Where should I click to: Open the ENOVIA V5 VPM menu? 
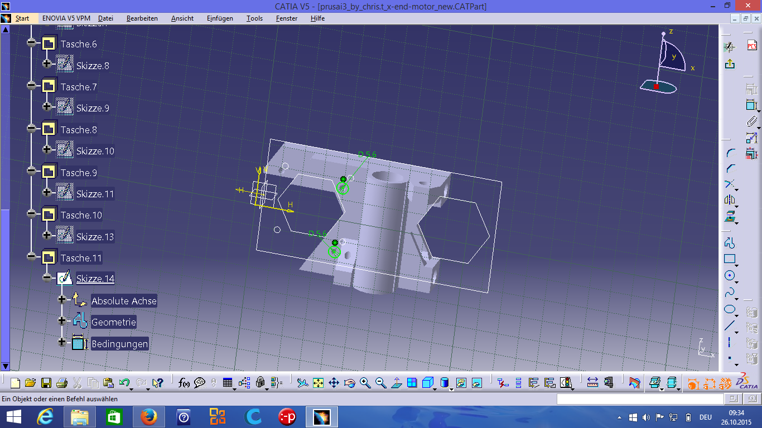coord(66,18)
